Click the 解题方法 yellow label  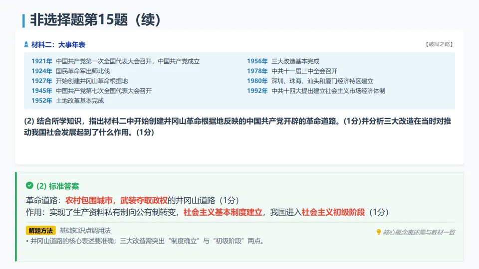pyautogui.click(x=40, y=231)
